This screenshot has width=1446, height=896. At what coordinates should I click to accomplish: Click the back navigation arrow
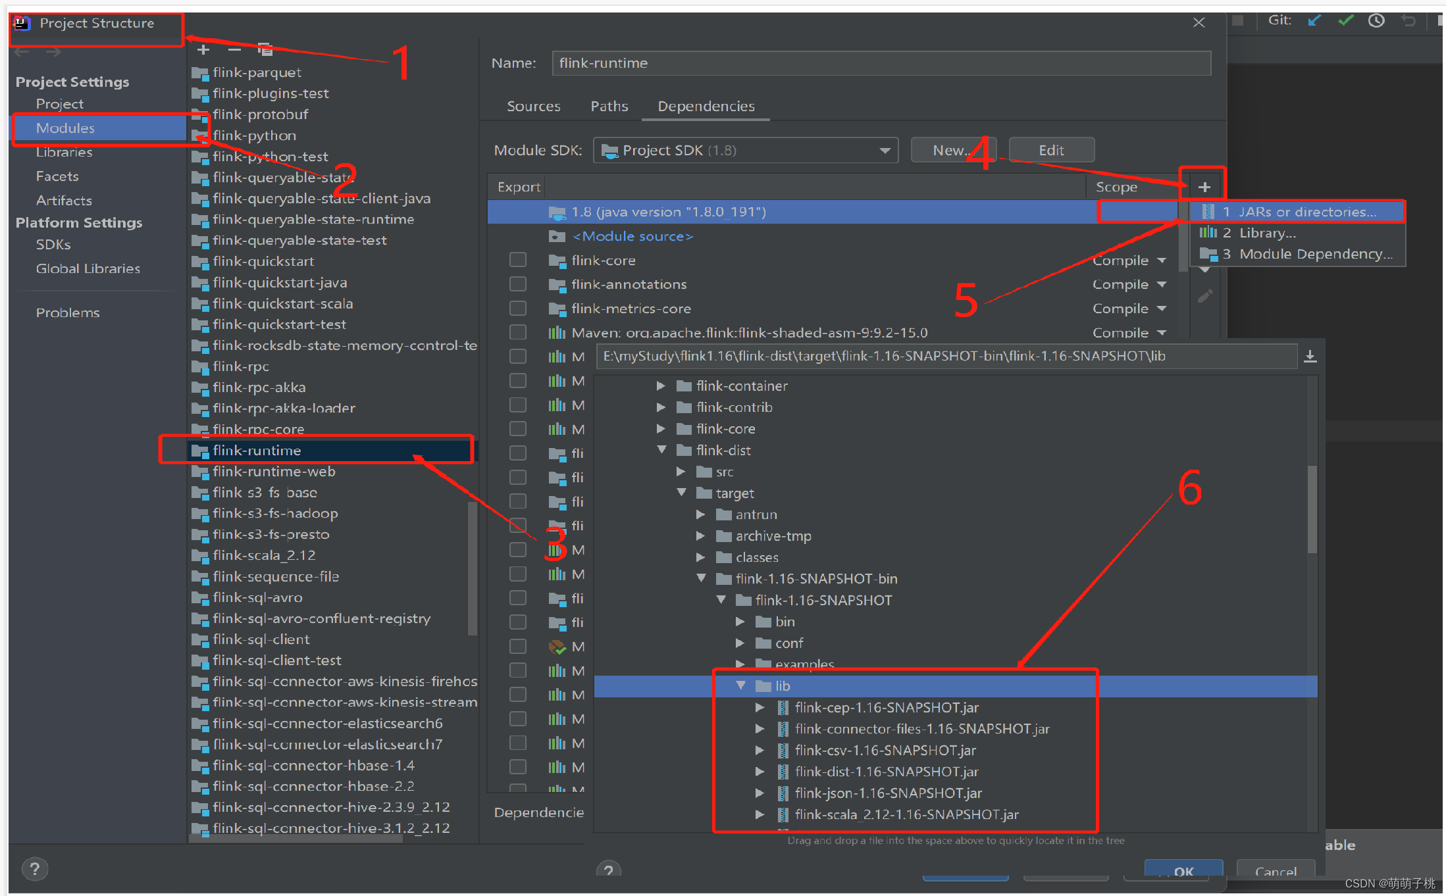22,52
